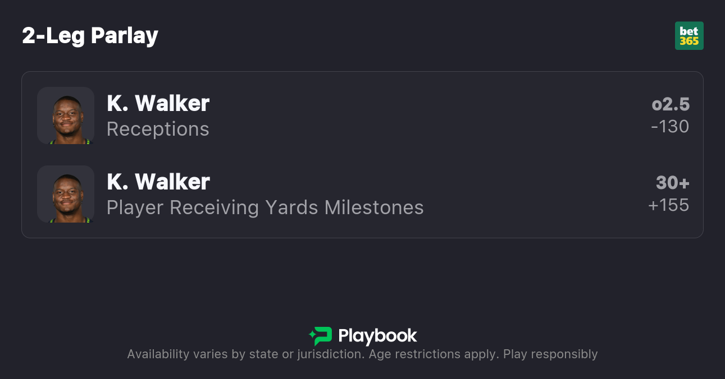Viewport: 725px width, 379px height.
Task: Click the "Player Receiving Yards Milestones" label
Action: pos(265,207)
